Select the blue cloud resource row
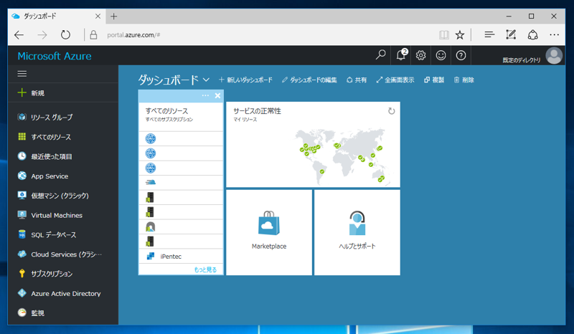Viewport: 574px width, 334px height. [x=181, y=183]
